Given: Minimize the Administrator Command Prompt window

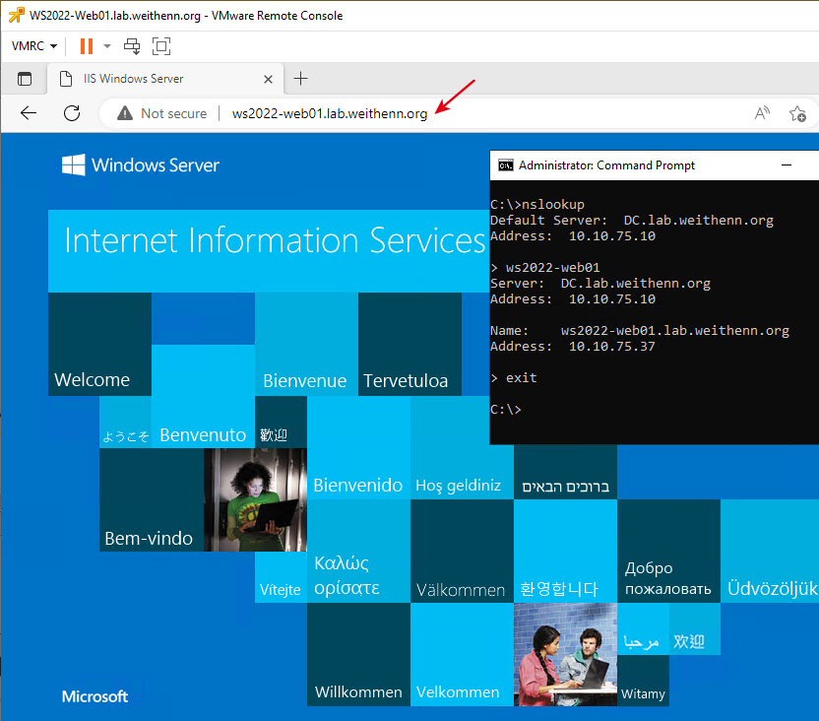Looking at the screenshot, I should point(787,165).
